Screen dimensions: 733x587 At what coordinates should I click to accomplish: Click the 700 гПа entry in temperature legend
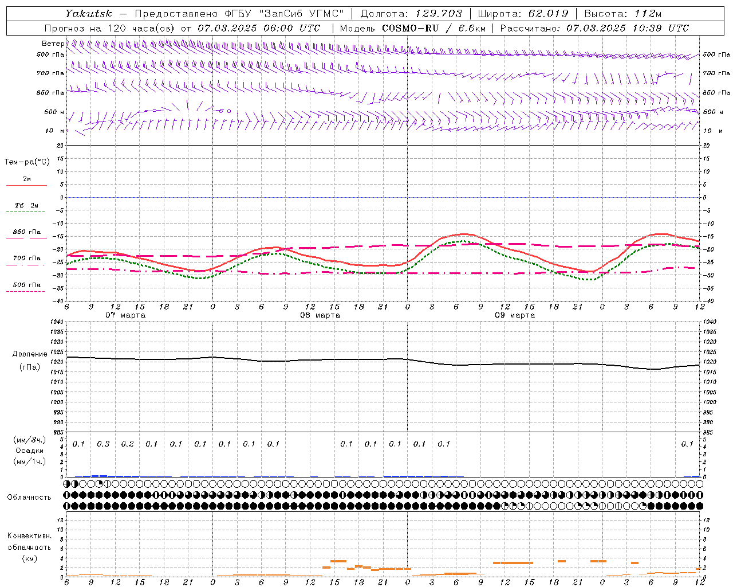coord(26,259)
